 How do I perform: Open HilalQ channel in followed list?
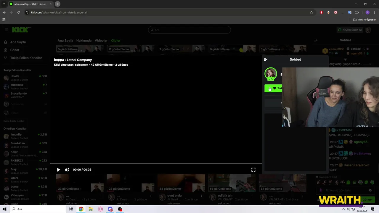pos(25,78)
